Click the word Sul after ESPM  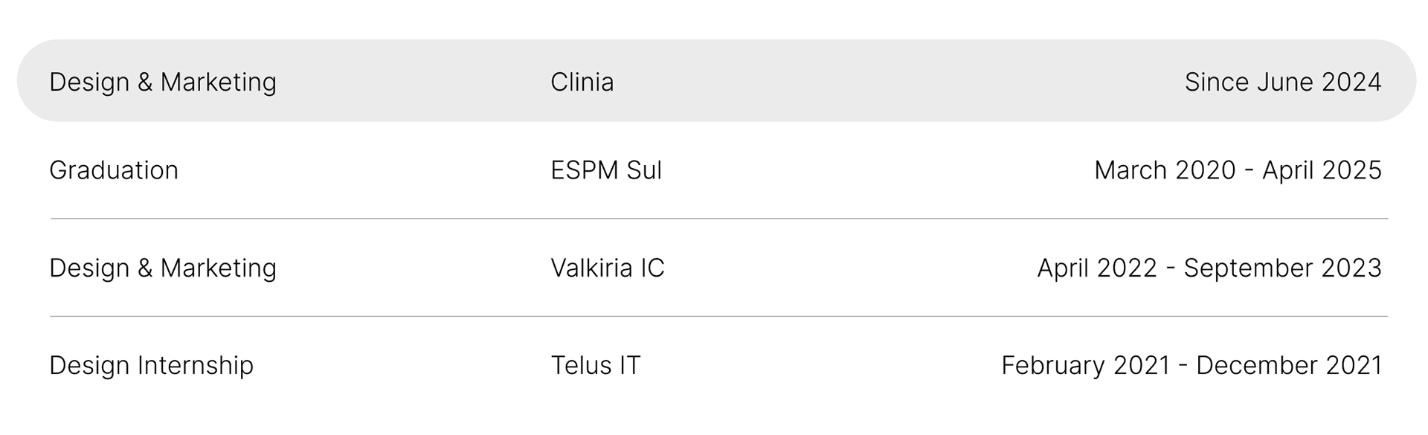point(644,170)
